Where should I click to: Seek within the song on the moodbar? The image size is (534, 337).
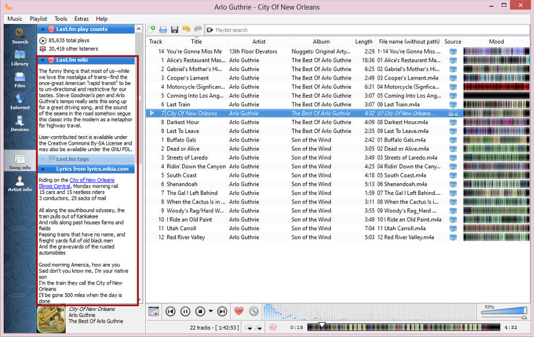coord(403,327)
